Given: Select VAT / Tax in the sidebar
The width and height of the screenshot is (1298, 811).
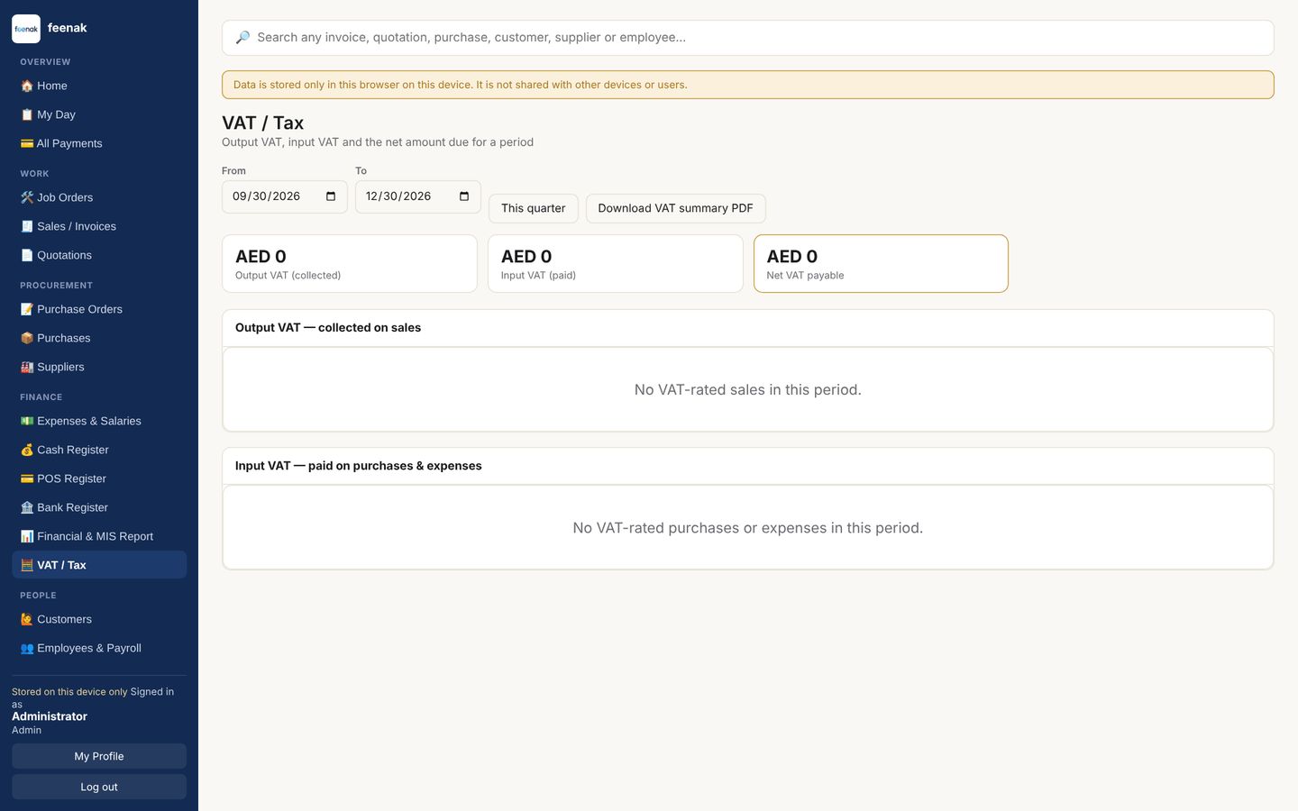Looking at the screenshot, I should tap(99, 565).
